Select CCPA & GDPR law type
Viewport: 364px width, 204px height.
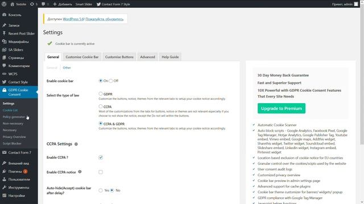[x=101, y=124]
